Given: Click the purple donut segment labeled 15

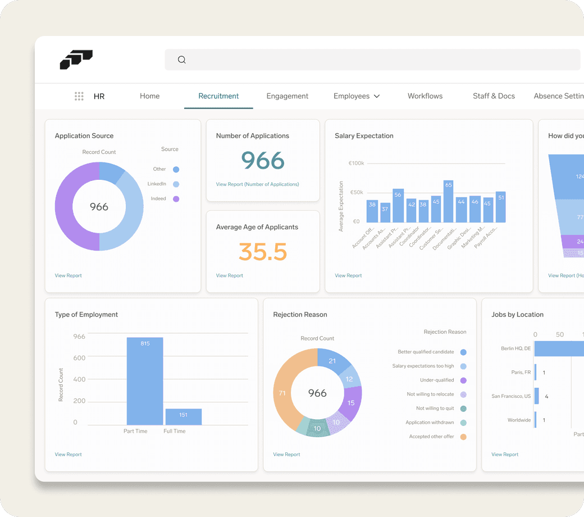Looking at the screenshot, I should pos(352,402).
